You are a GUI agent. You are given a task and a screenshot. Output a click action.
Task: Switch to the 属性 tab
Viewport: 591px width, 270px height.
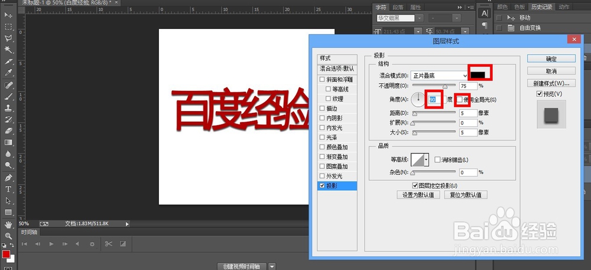tap(415, 7)
